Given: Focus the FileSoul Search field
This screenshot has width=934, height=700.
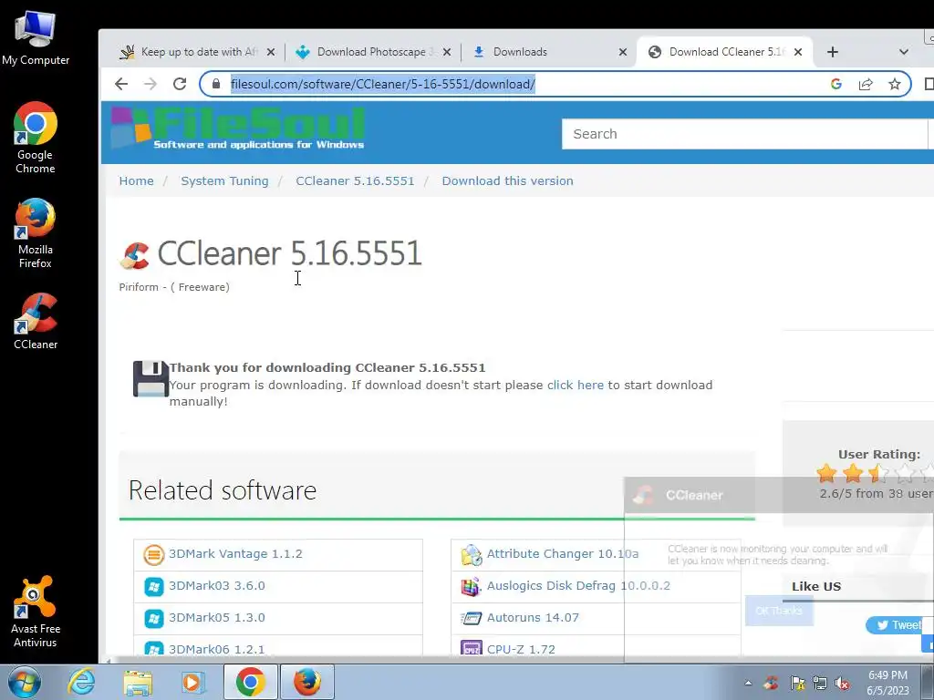Looking at the screenshot, I should point(744,134).
